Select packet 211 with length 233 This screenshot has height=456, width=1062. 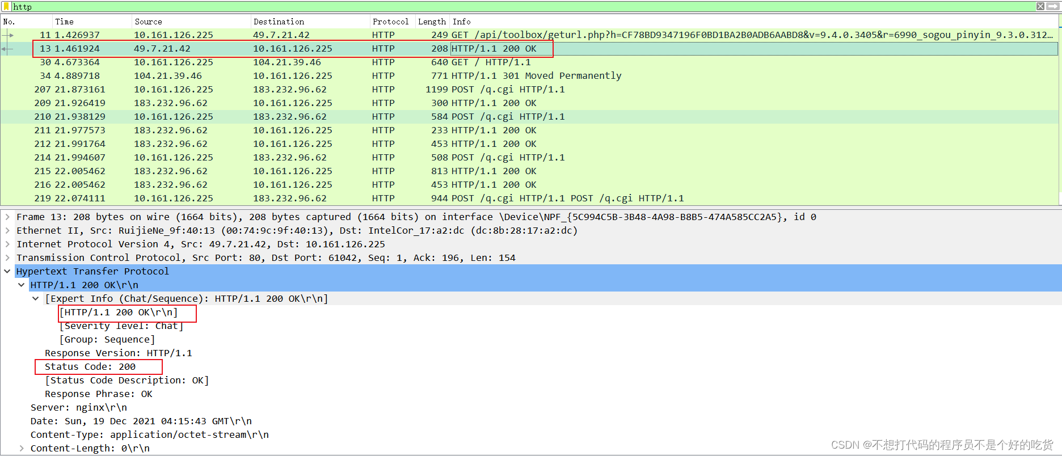pyautogui.click(x=529, y=130)
